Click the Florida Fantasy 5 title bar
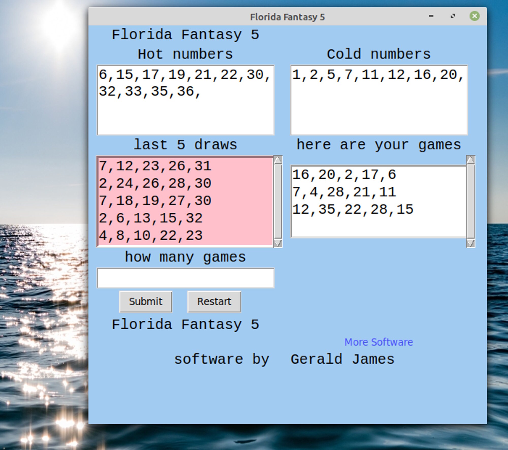Viewport: 508px width, 450px height. 287,17
